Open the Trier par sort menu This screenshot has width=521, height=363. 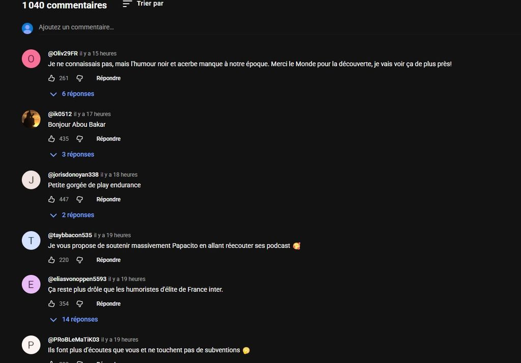[x=143, y=4]
